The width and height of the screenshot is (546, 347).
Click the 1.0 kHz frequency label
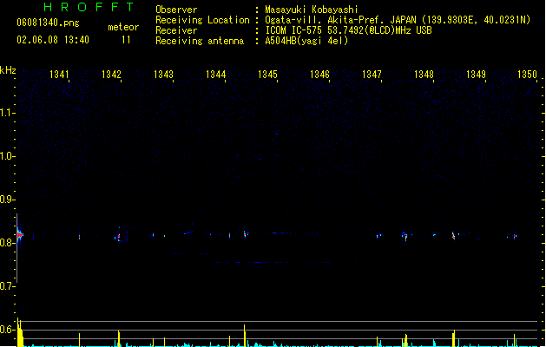coord(6,156)
